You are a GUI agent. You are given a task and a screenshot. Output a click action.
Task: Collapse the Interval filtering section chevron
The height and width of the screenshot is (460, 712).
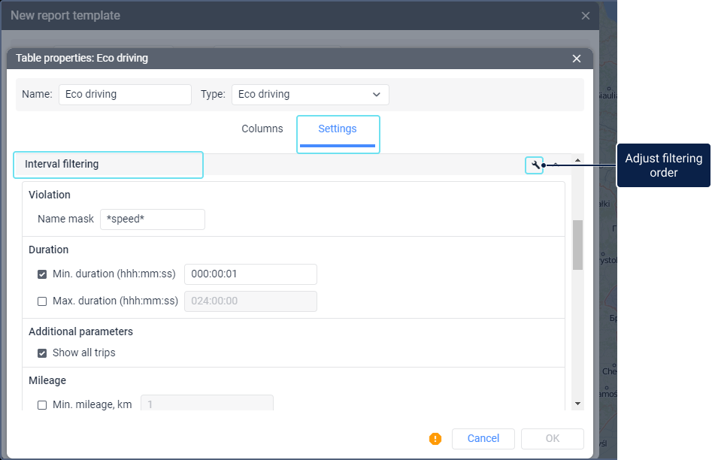pyautogui.click(x=556, y=165)
